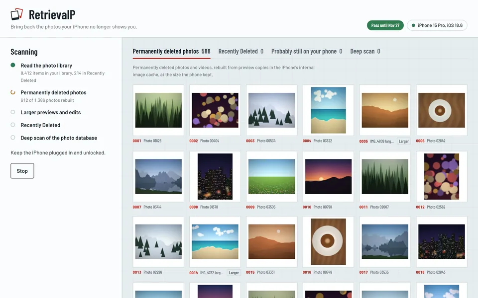Click the Scanning heading
The width and height of the screenshot is (478, 298).
pyautogui.click(x=24, y=52)
